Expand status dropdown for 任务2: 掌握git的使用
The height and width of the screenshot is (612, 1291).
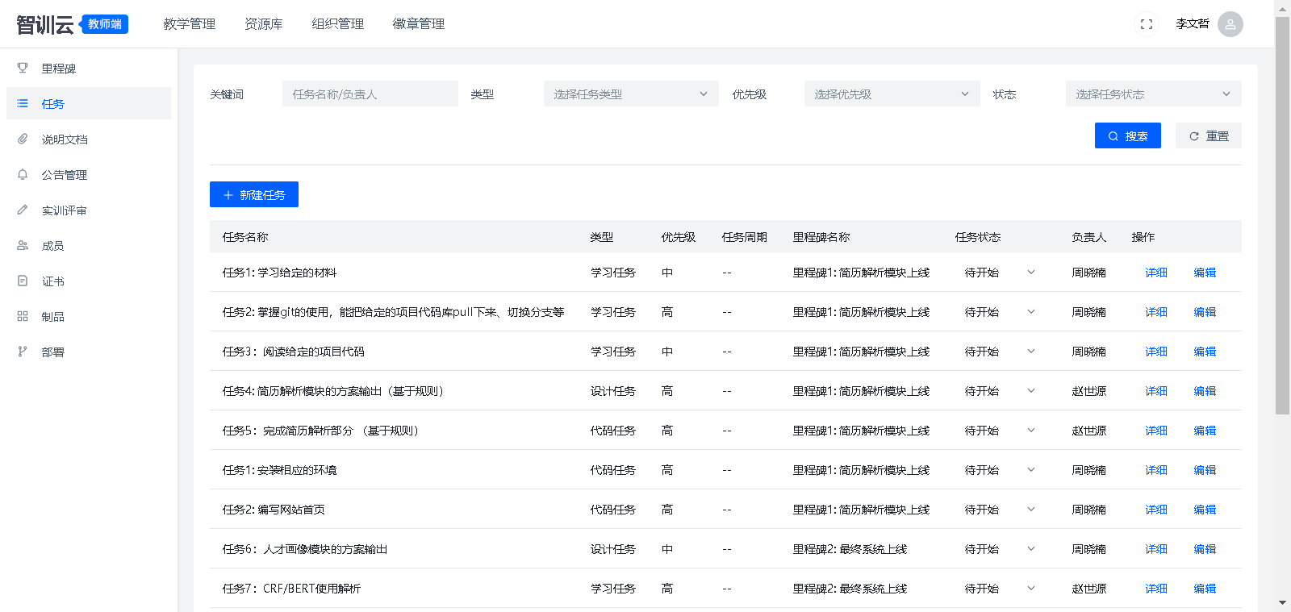click(x=1031, y=312)
